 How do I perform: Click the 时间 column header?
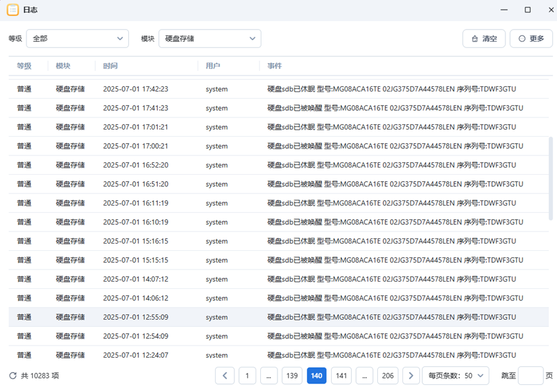click(111, 66)
